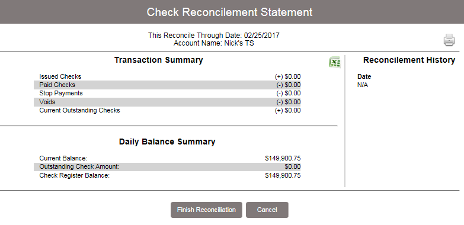Click the Date column header in history
The height and width of the screenshot is (225, 464).
(x=364, y=76)
